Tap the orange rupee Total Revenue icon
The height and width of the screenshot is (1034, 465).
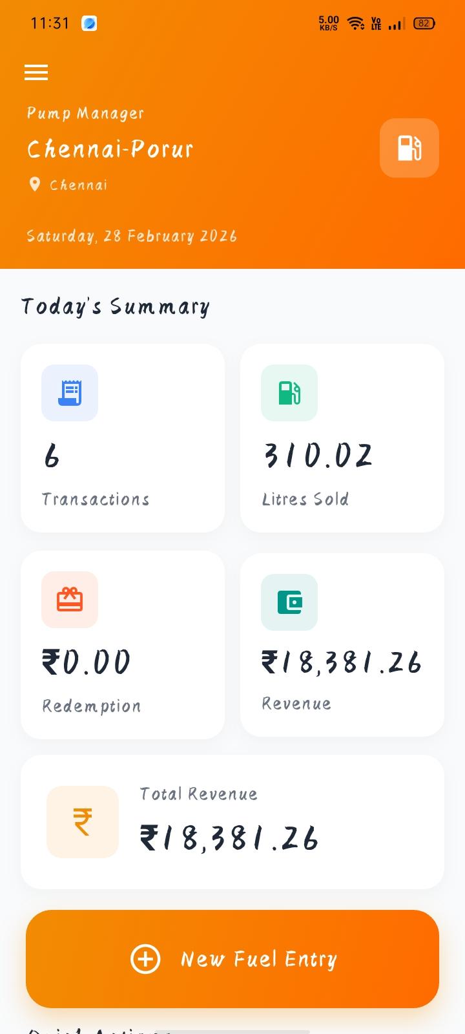click(x=83, y=822)
